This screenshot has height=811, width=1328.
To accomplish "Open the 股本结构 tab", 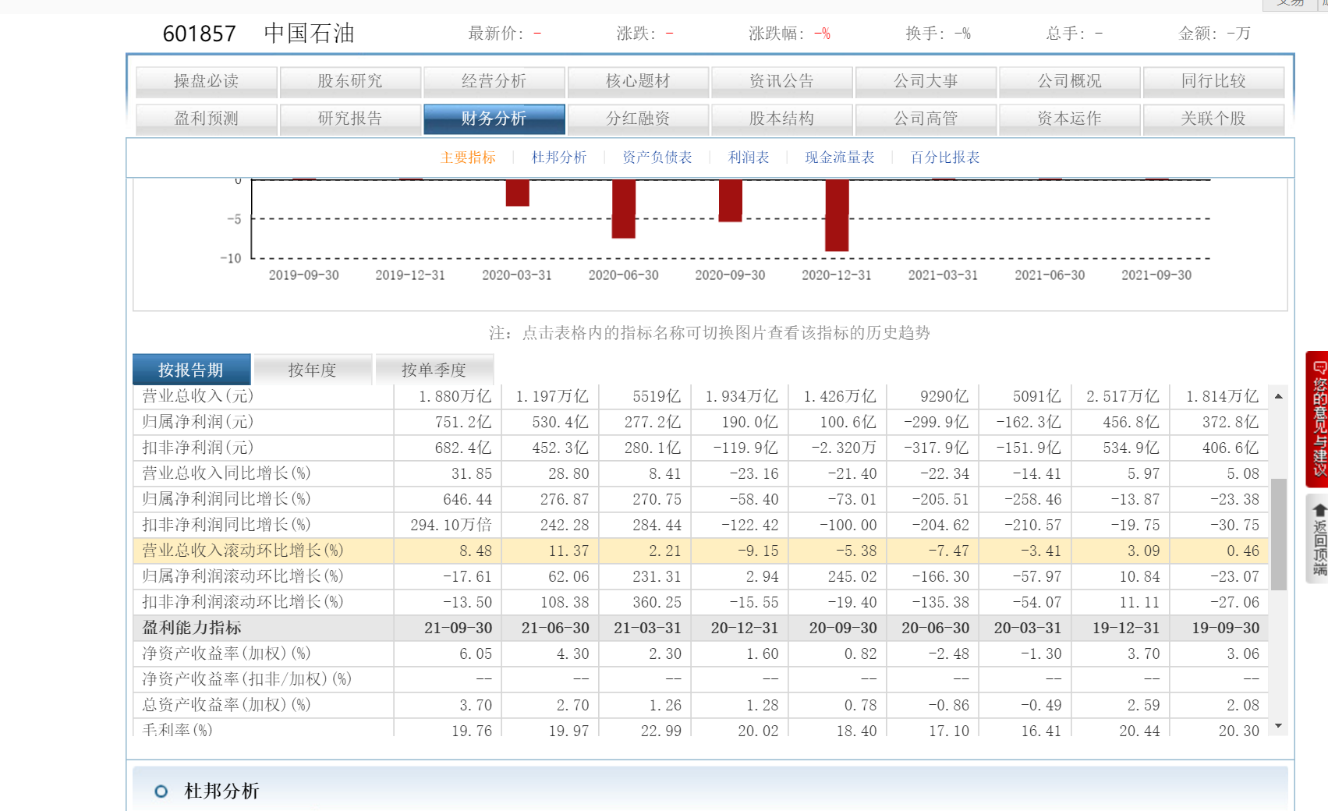I will pos(782,119).
